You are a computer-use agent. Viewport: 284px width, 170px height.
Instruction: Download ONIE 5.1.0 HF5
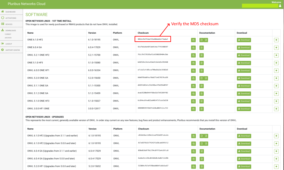pyautogui.click(x=244, y=63)
